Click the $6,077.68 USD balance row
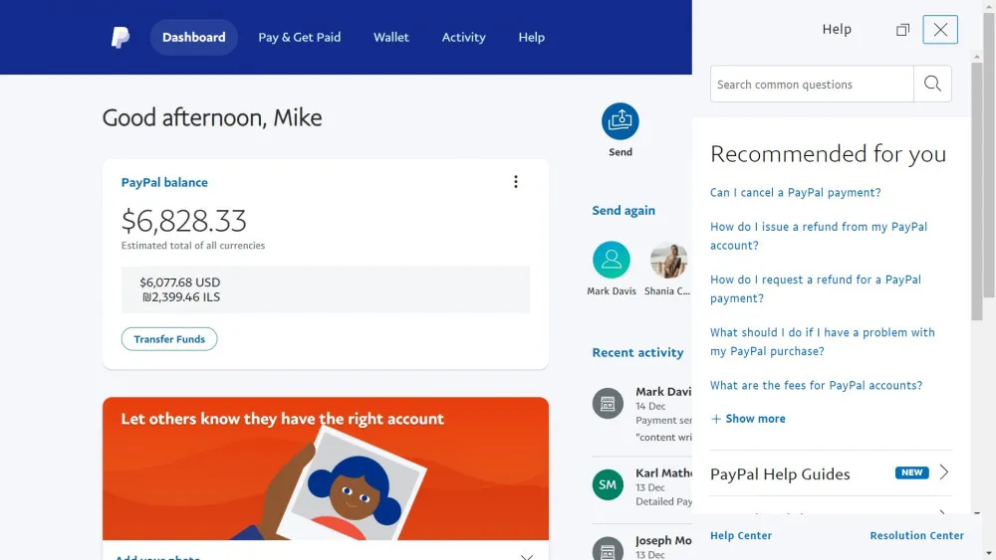996x560 pixels. pos(179,282)
